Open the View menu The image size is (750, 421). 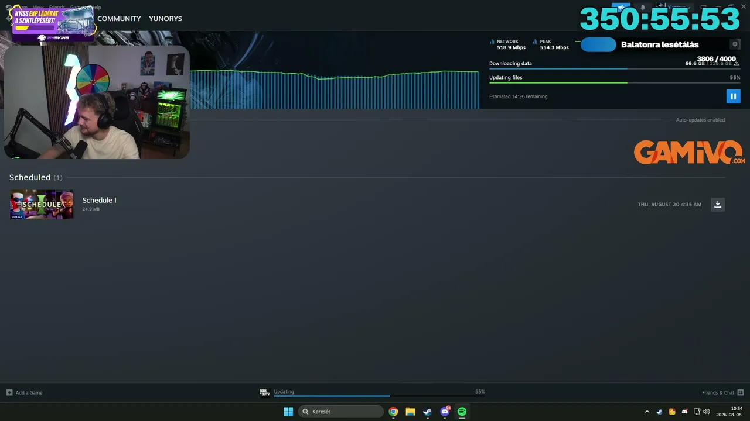38,8
